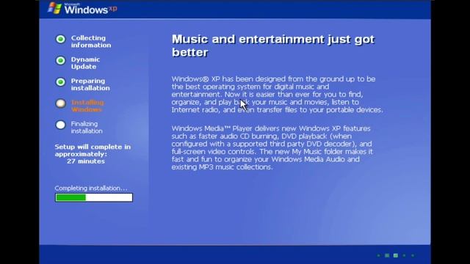470x264 pixels.
Task: Click the Preparing installation step bullet
Action: click(60, 82)
